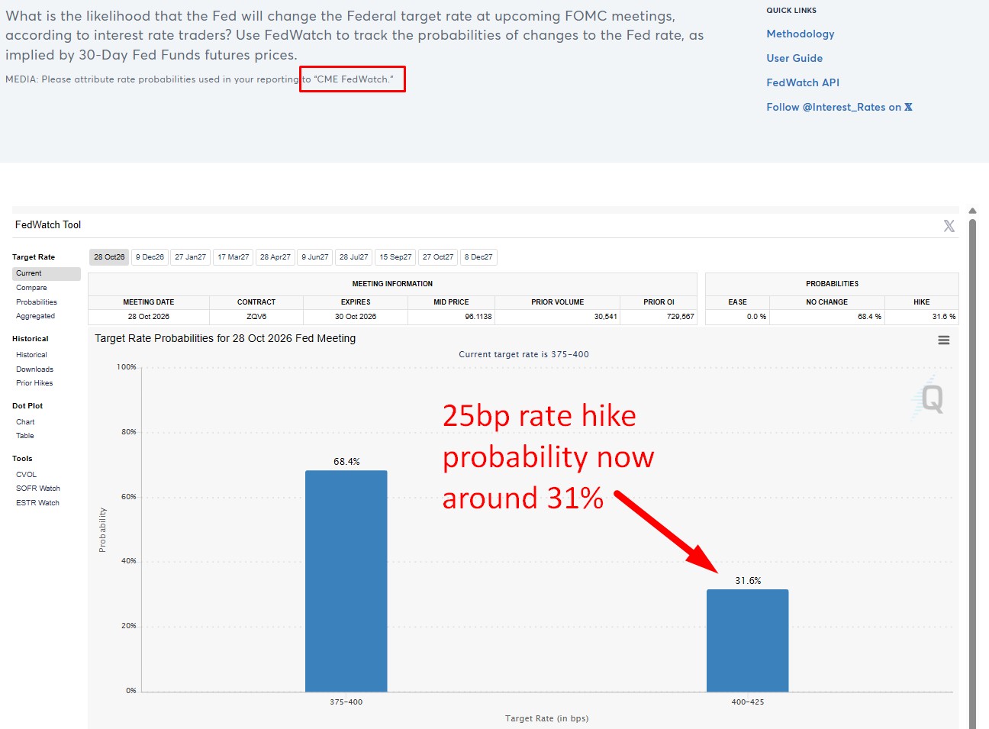Open the Dot Plot Chart view
The image size is (989, 729).
(x=25, y=422)
